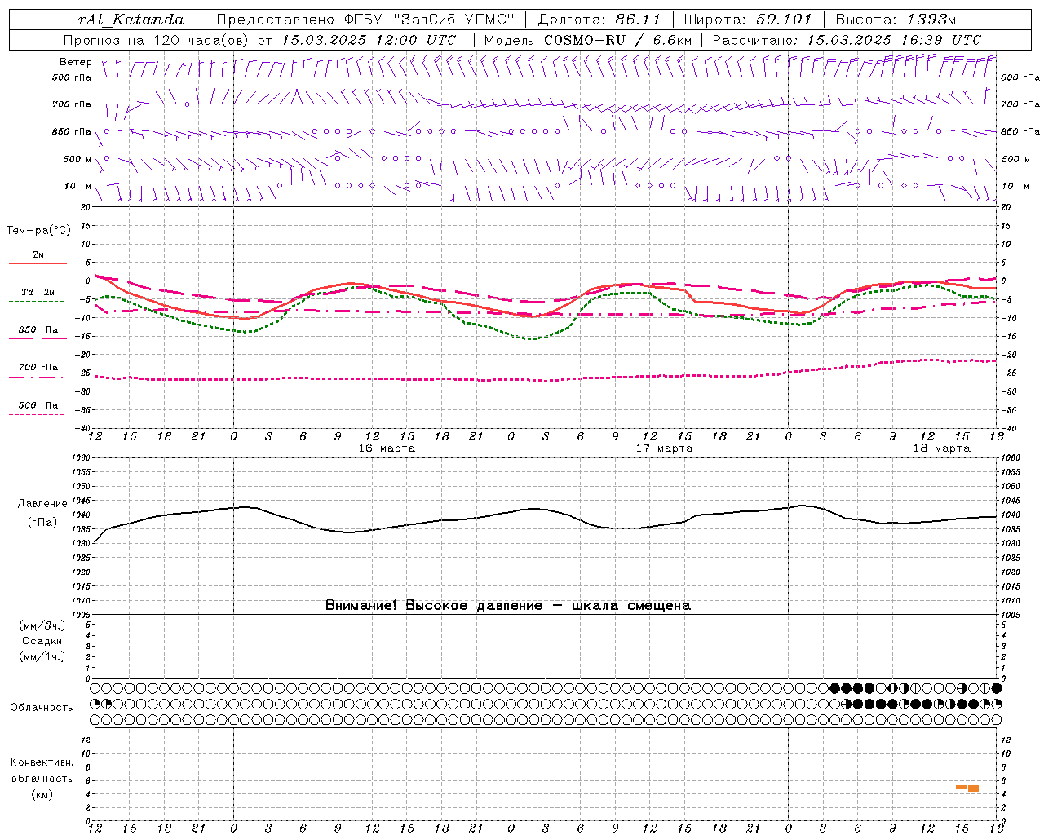This screenshot has width=1044, height=835.
Task: Click the Тем-ра(°C) temperature axis label
Action: (38, 231)
